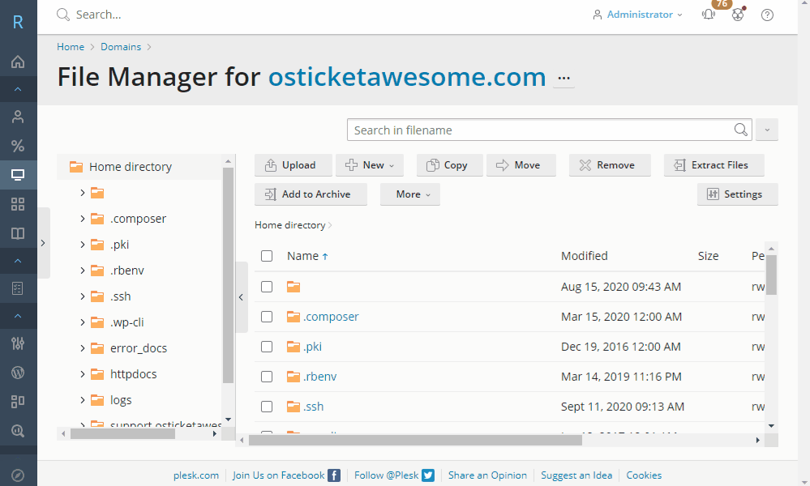Open the Home icon in the sidebar
The width and height of the screenshot is (810, 486).
(x=18, y=62)
